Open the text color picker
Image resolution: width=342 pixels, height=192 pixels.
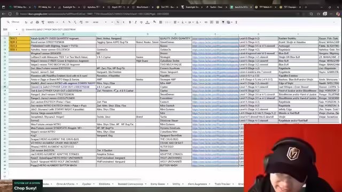tap(147, 22)
